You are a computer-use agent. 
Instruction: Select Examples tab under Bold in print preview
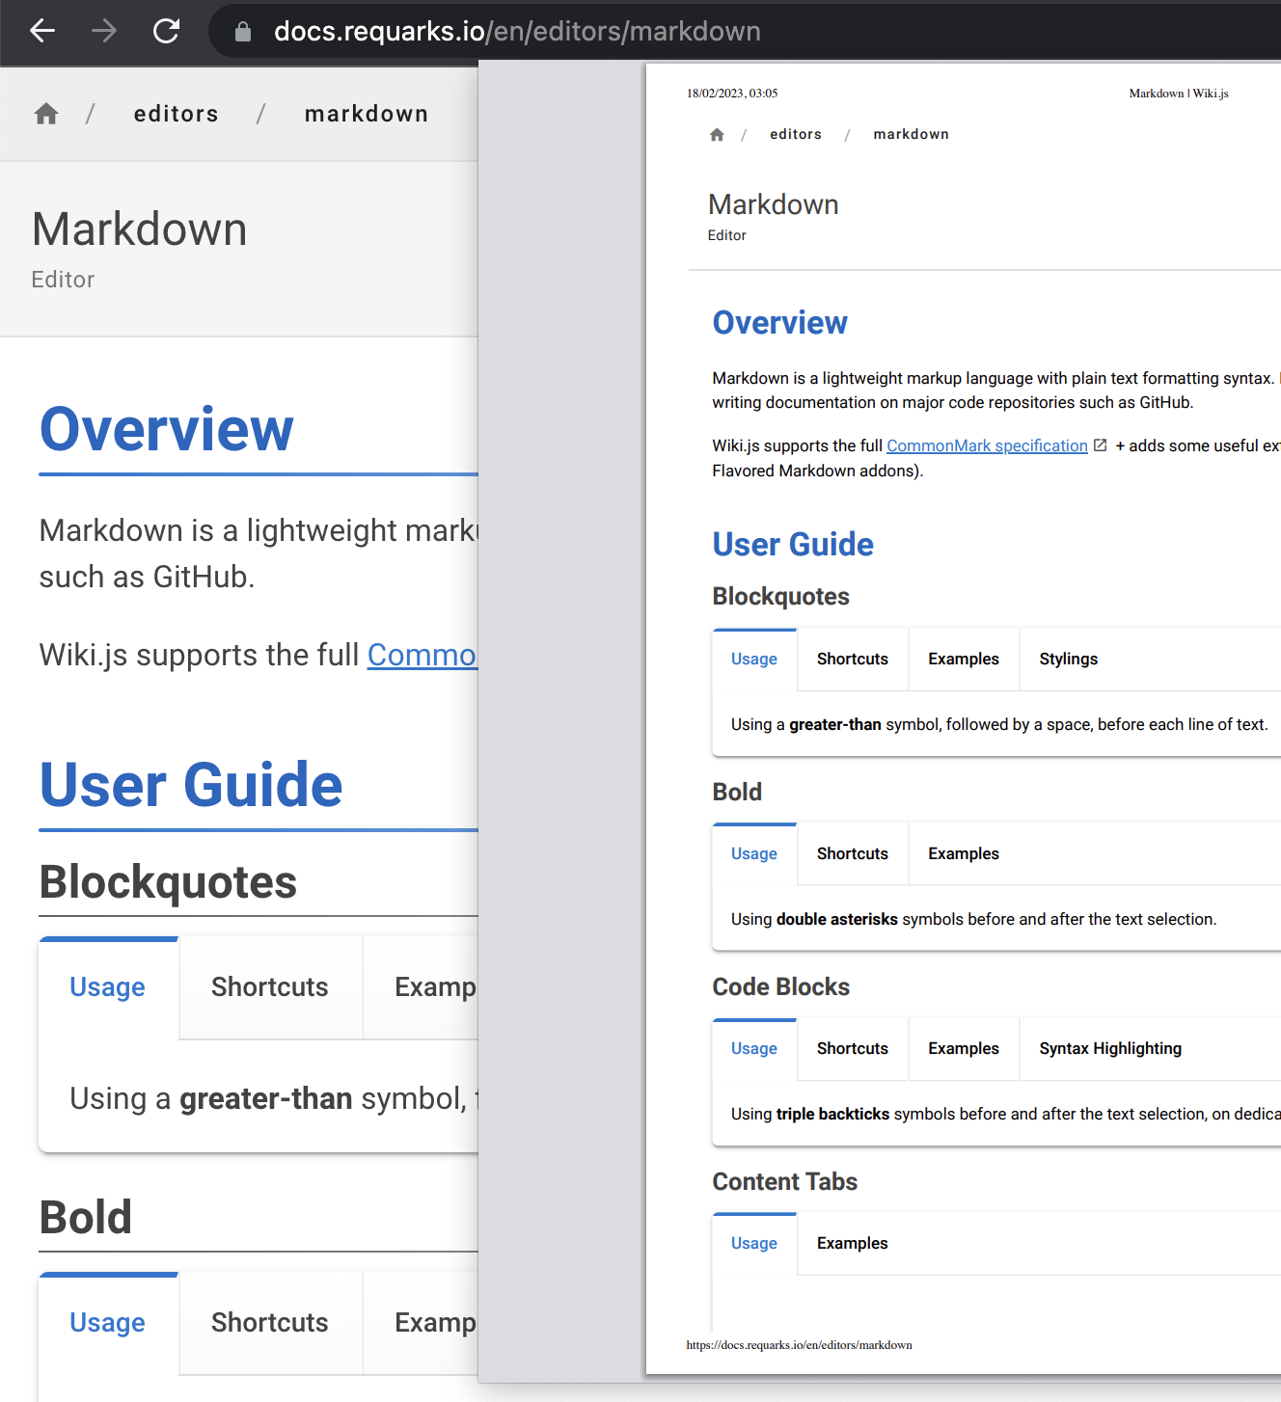pos(964,854)
